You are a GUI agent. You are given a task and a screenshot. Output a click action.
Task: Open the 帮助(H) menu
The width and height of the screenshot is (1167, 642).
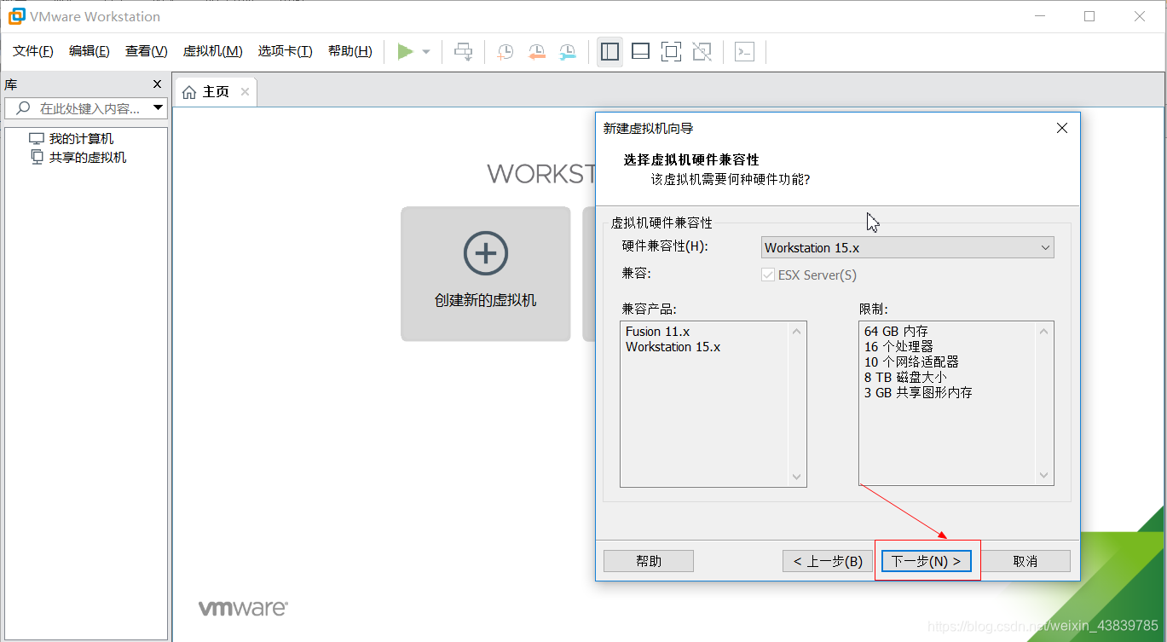(x=350, y=51)
